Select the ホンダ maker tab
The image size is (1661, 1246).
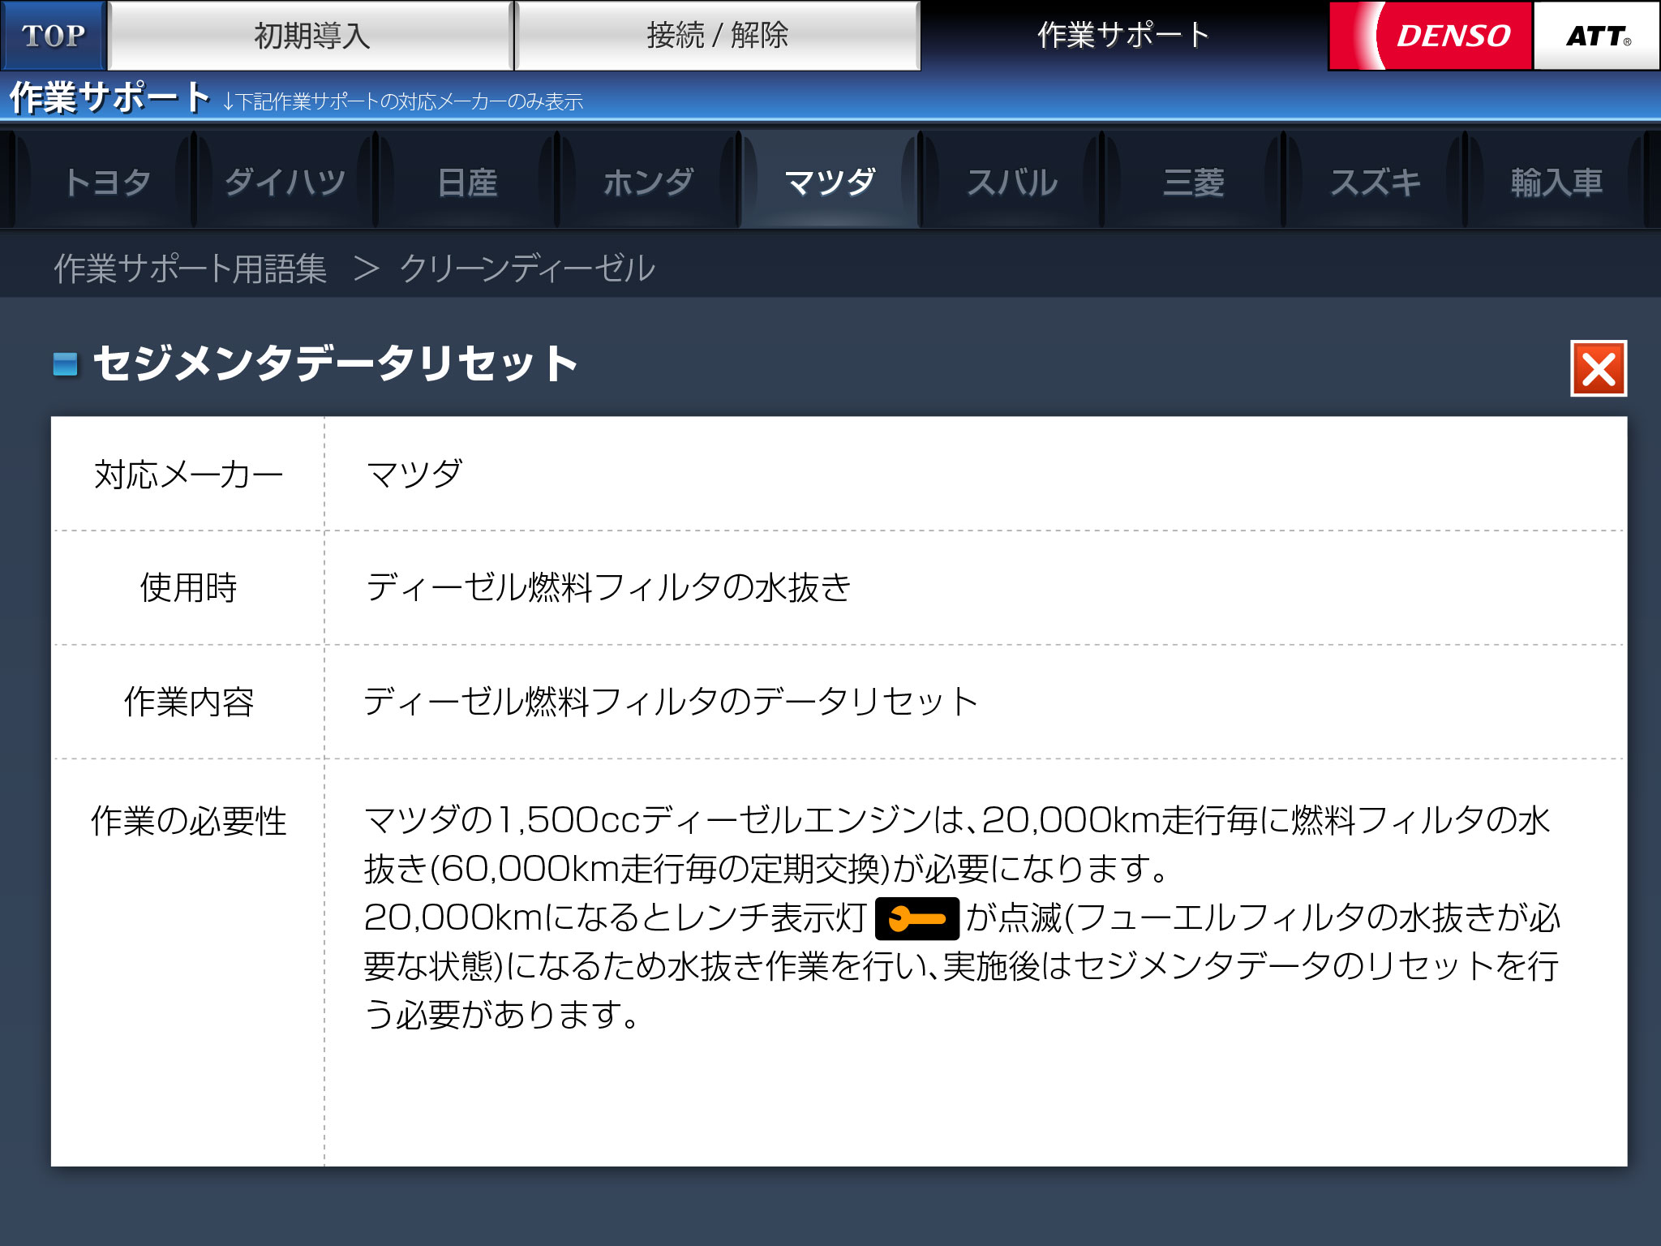pos(648,182)
